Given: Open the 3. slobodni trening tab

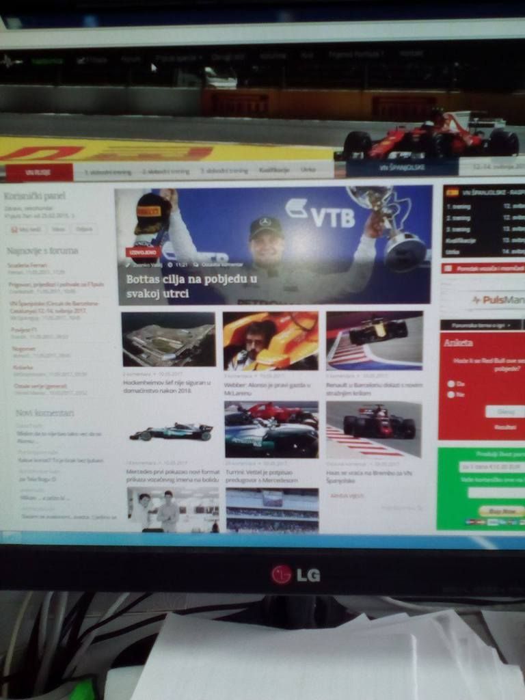Looking at the screenshot, I should [x=224, y=170].
